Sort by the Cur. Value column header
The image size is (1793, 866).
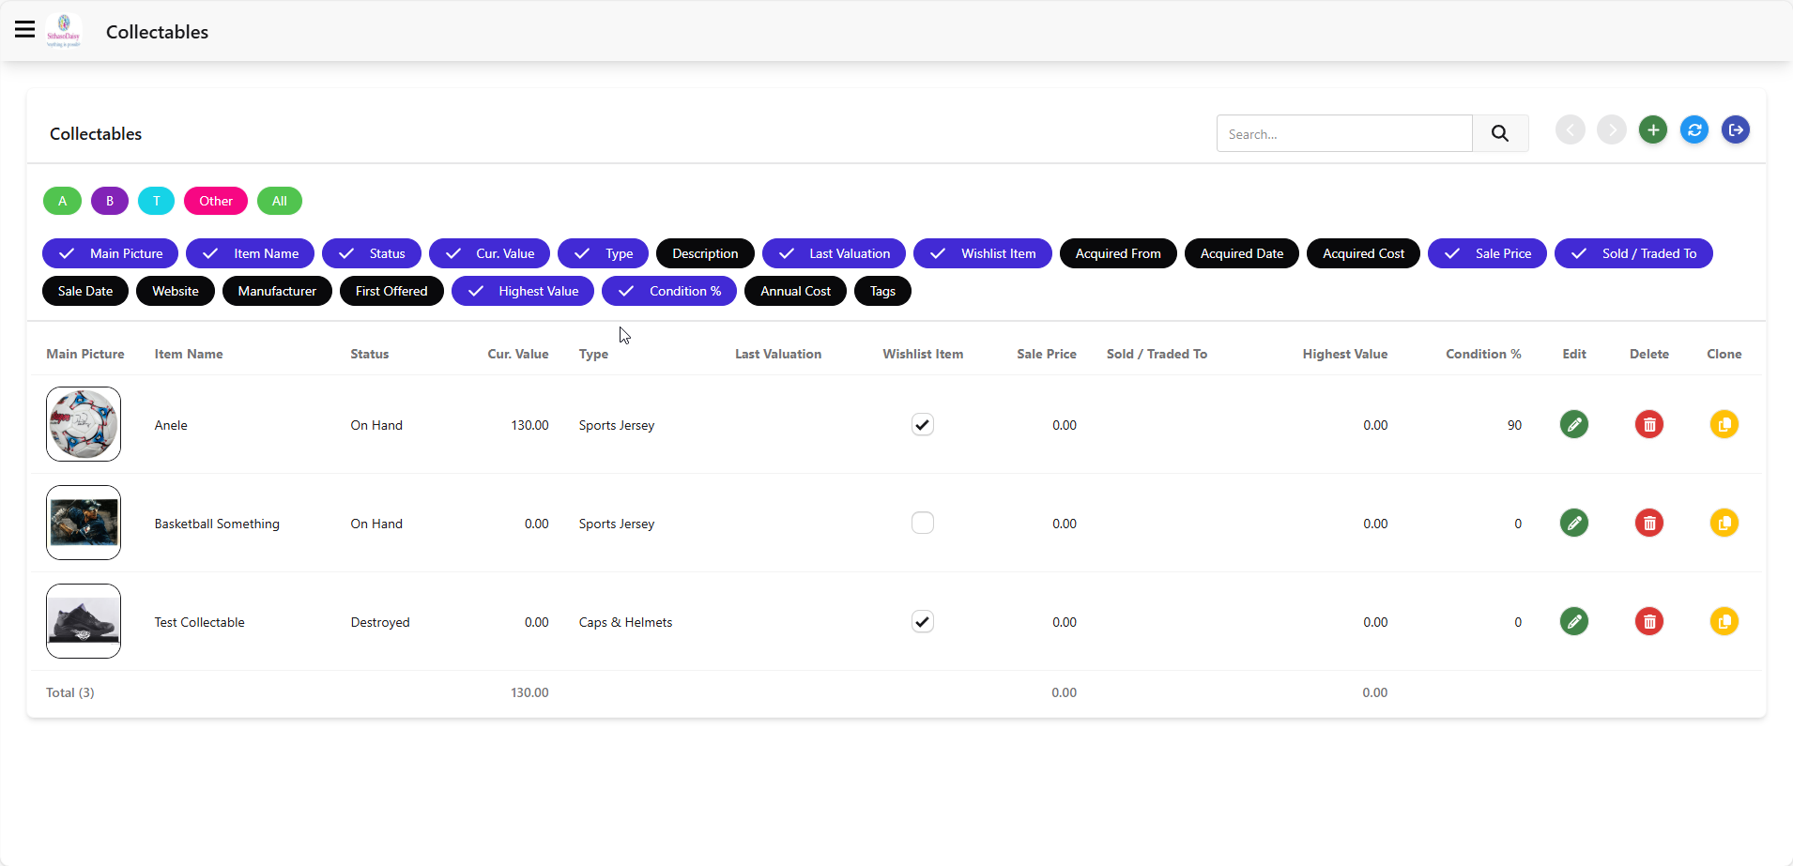518,354
